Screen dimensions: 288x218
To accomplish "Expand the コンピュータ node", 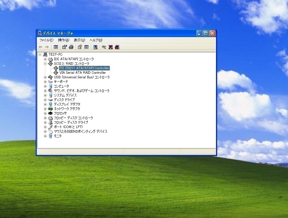I will point(45,86).
